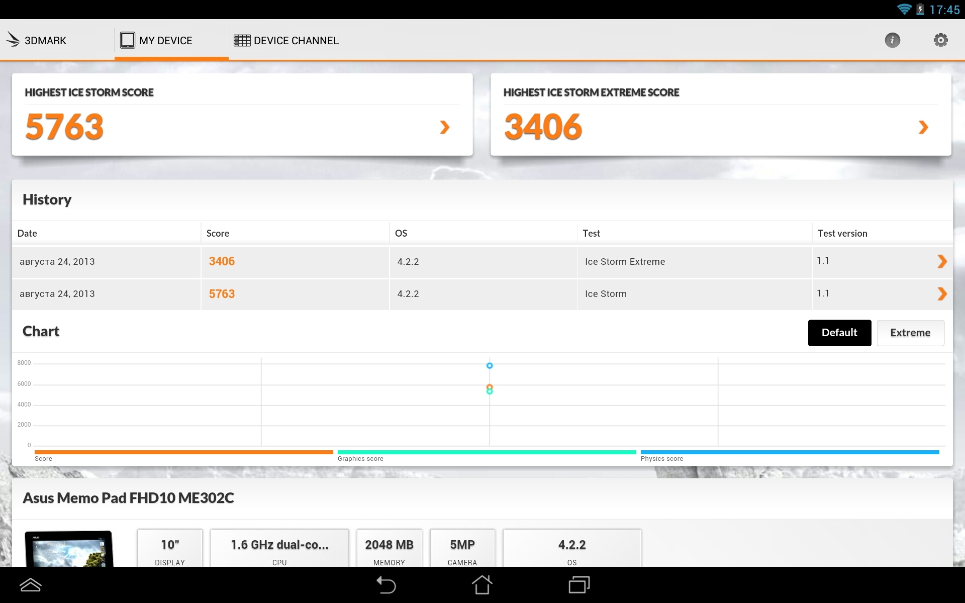Tap the up-arrow icon in navigation bar
Screen dimensions: 965x603
30,585
